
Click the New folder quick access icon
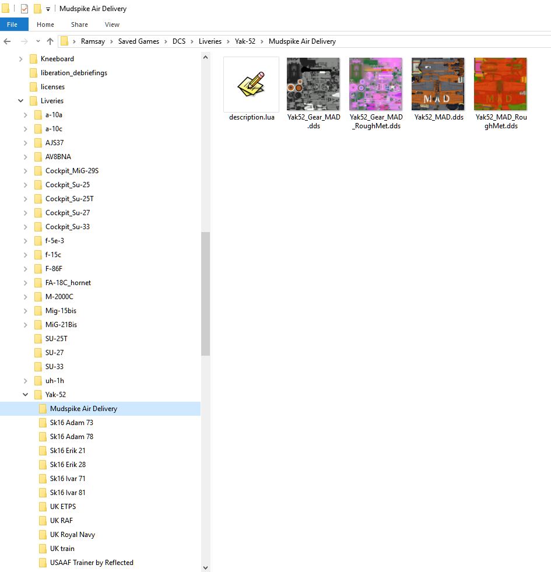coord(37,8)
